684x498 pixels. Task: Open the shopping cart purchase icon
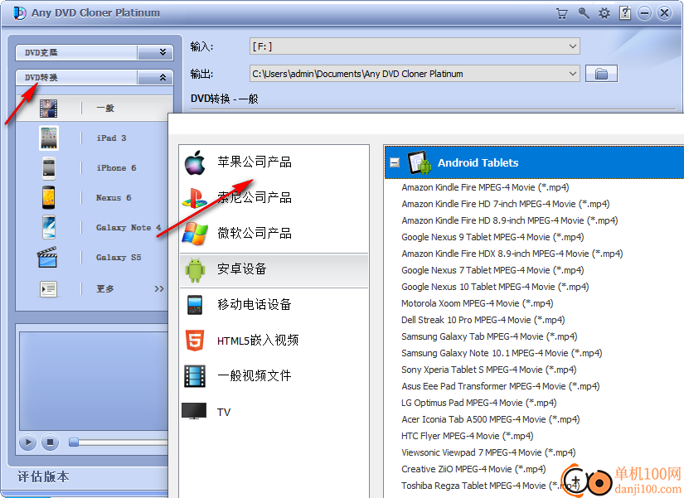point(562,13)
